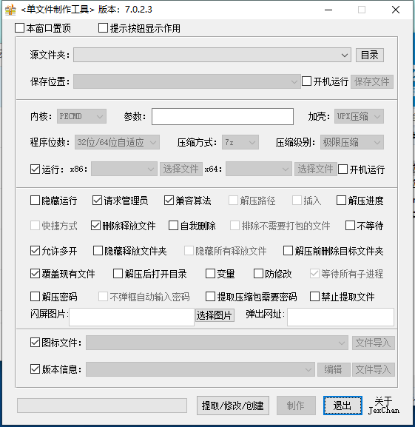Check 解压后打开目录 option
Image resolution: width=415 pixels, height=427 pixels.
(x=118, y=274)
